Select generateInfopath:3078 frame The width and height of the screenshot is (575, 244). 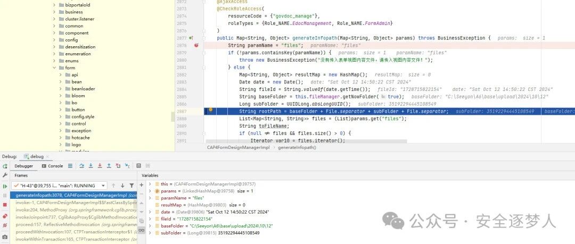point(73,196)
